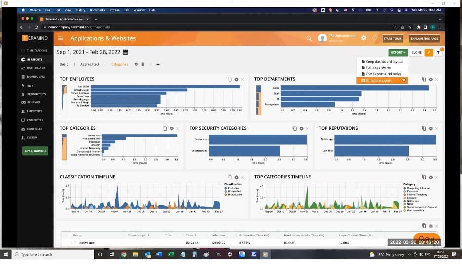
Task: Open Computers in sidebar
Action: (x=35, y=120)
